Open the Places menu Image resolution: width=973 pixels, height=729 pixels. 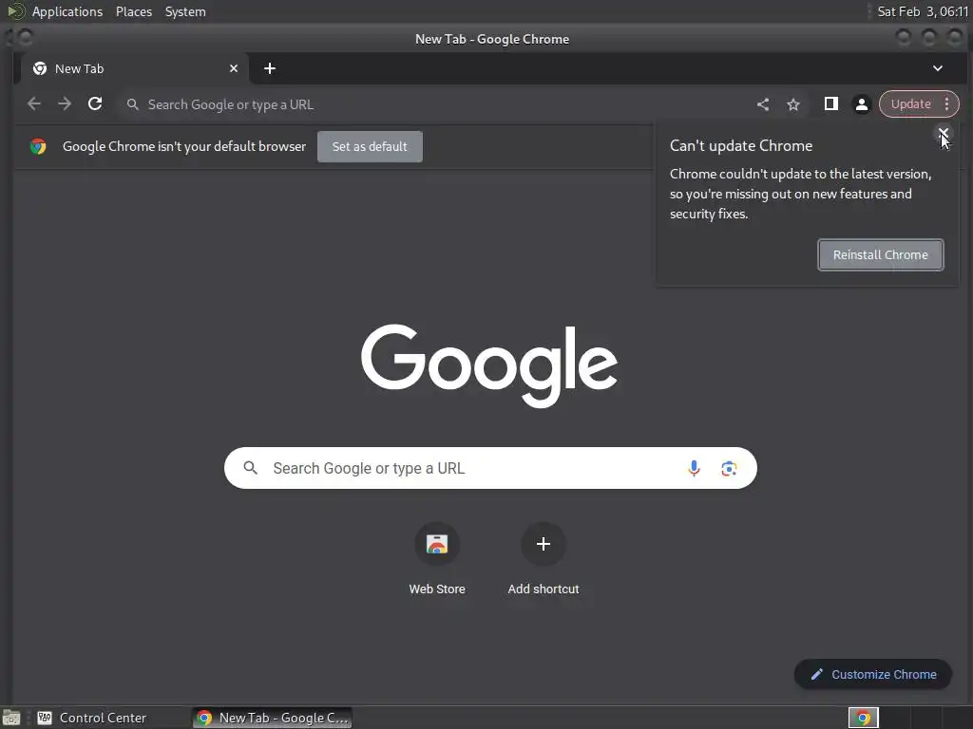click(133, 11)
